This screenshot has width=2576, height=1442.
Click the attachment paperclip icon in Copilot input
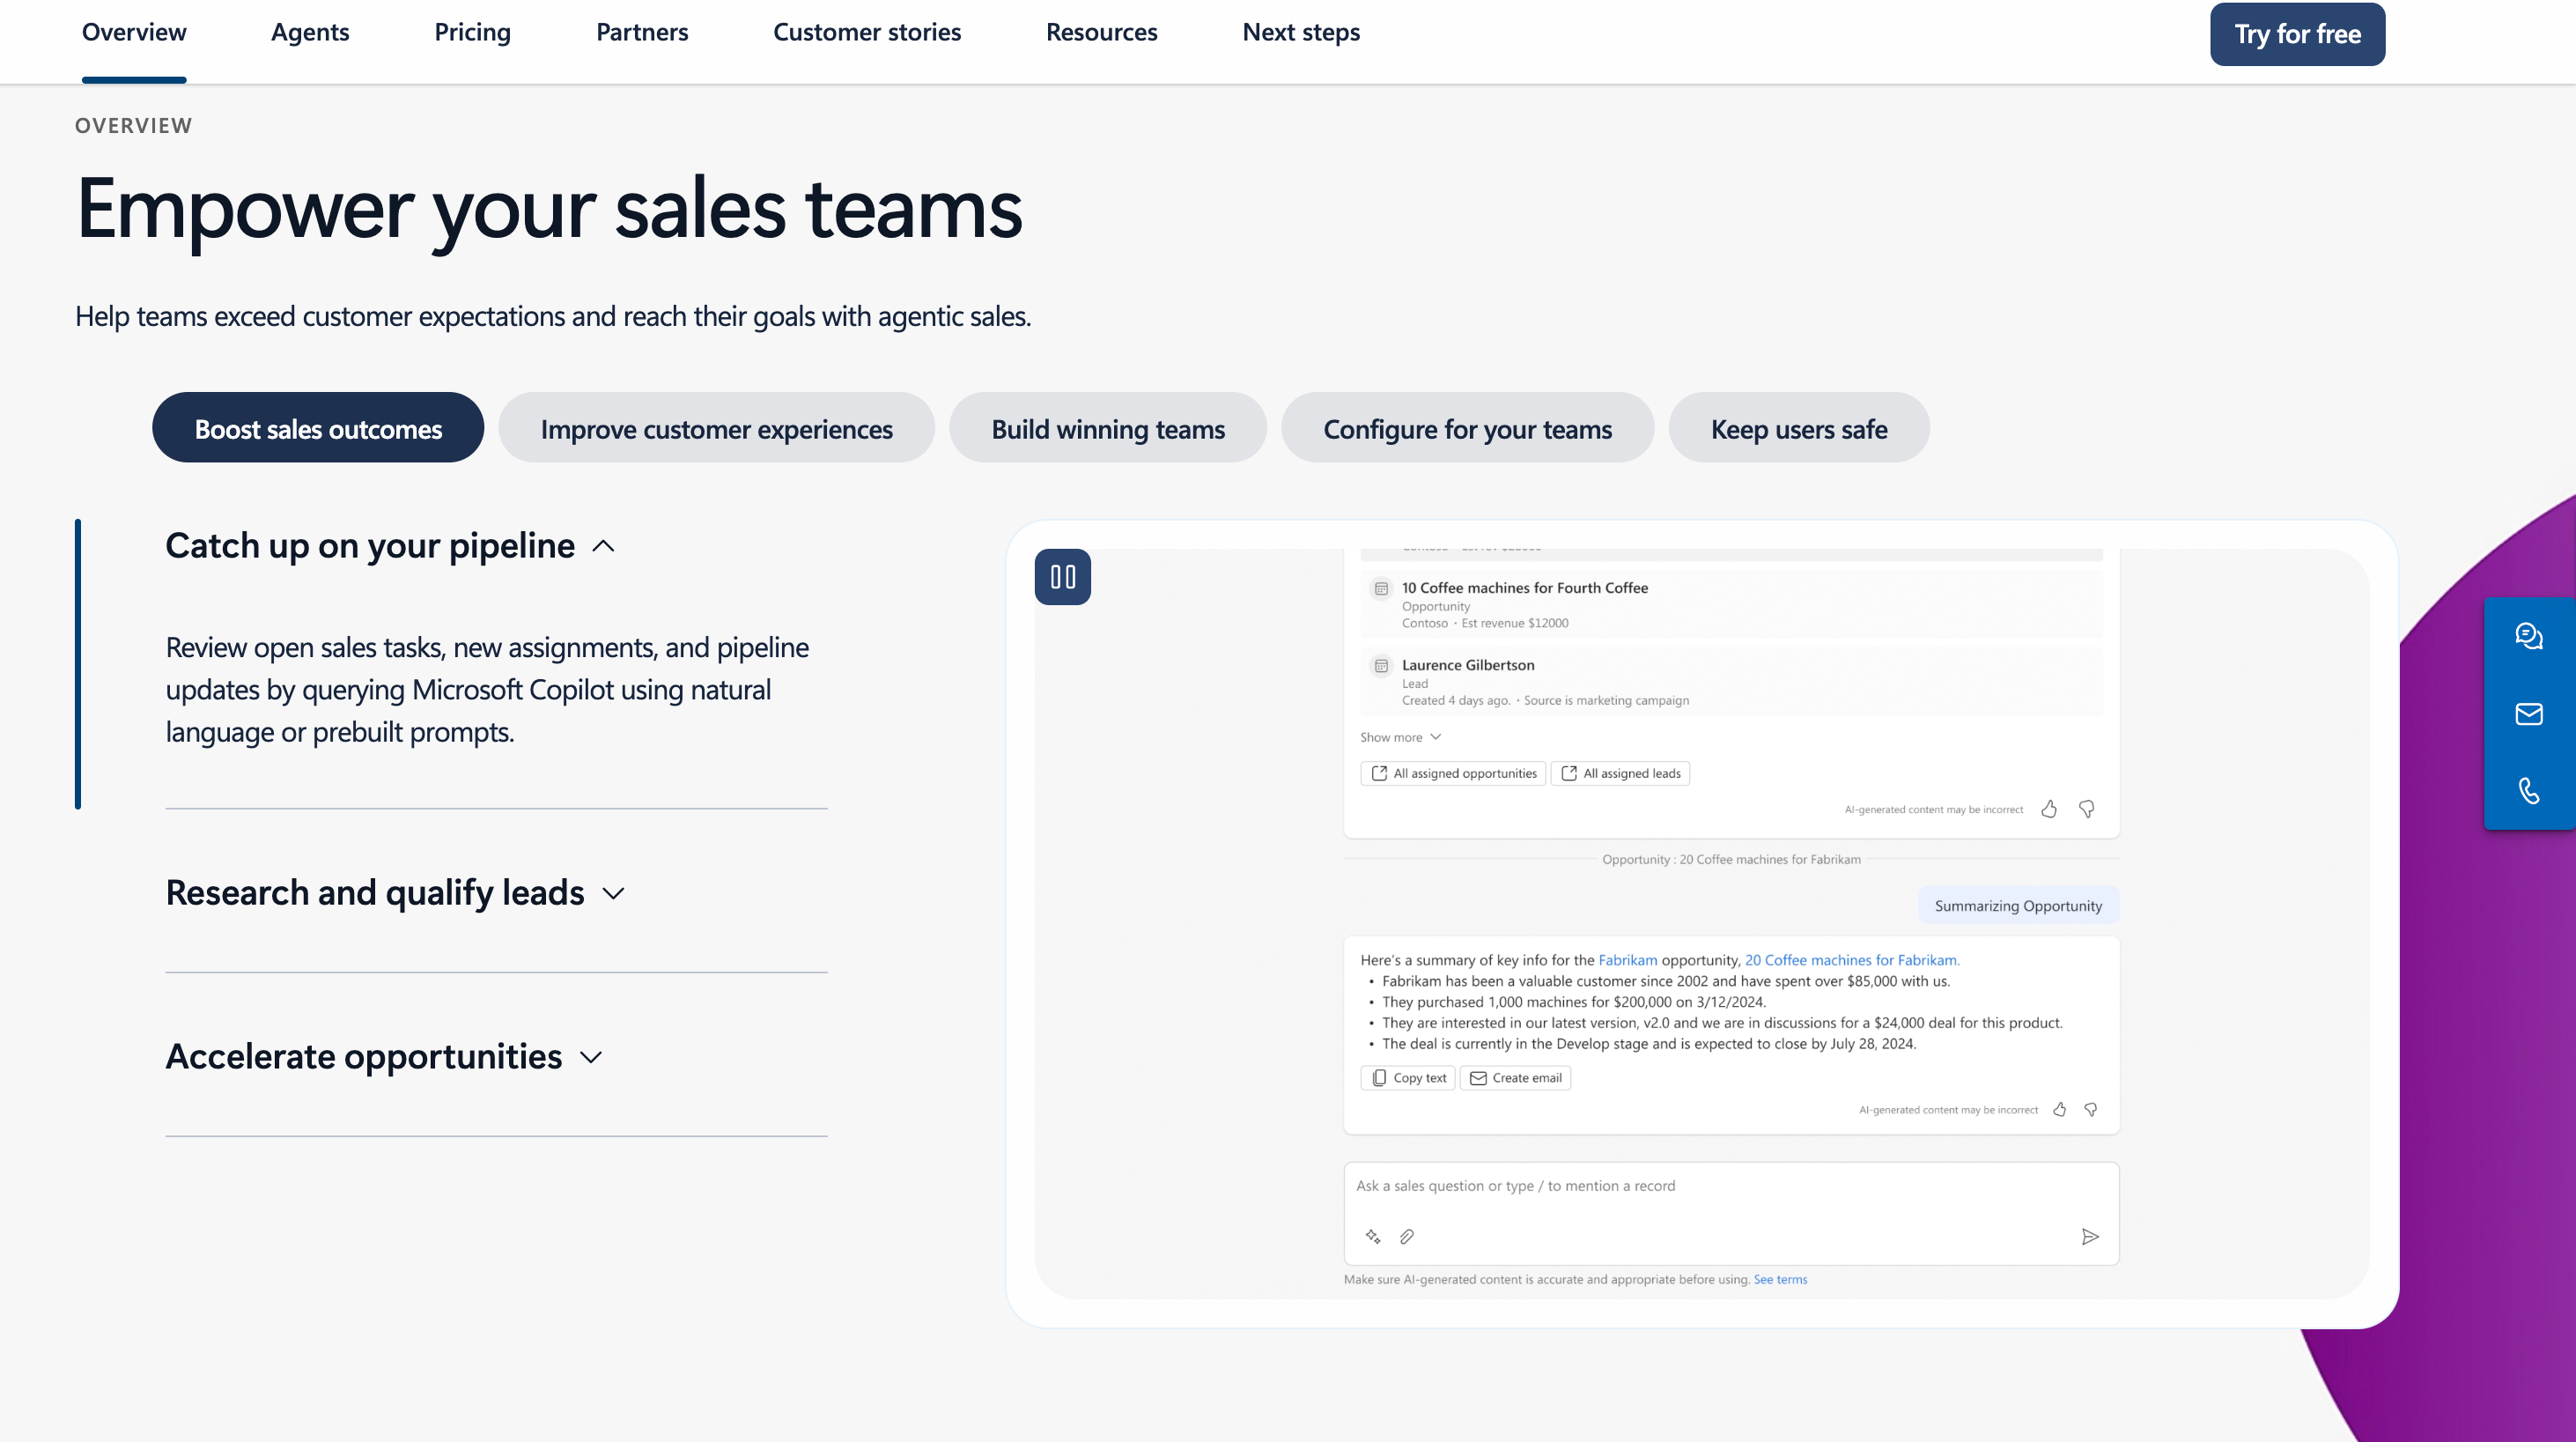pyautogui.click(x=1407, y=1237)
